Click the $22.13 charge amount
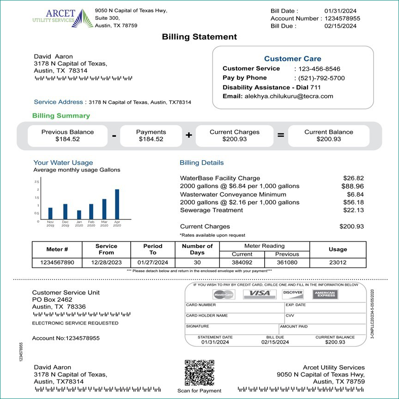399x399 pixels. [x=353, y=210]
